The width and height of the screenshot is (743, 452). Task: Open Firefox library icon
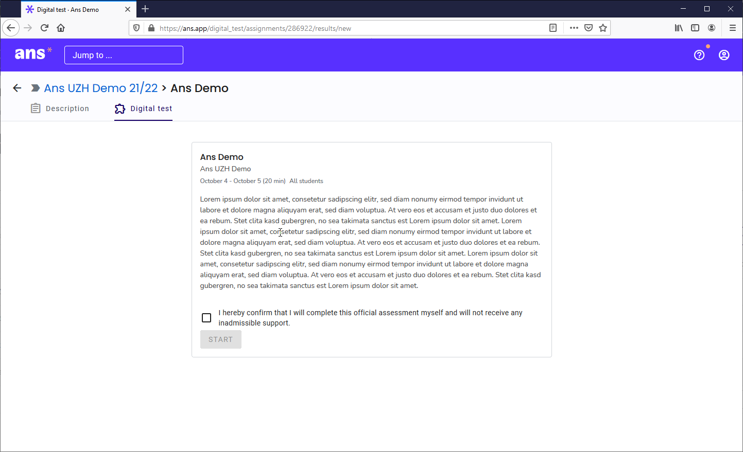[679, 28]
